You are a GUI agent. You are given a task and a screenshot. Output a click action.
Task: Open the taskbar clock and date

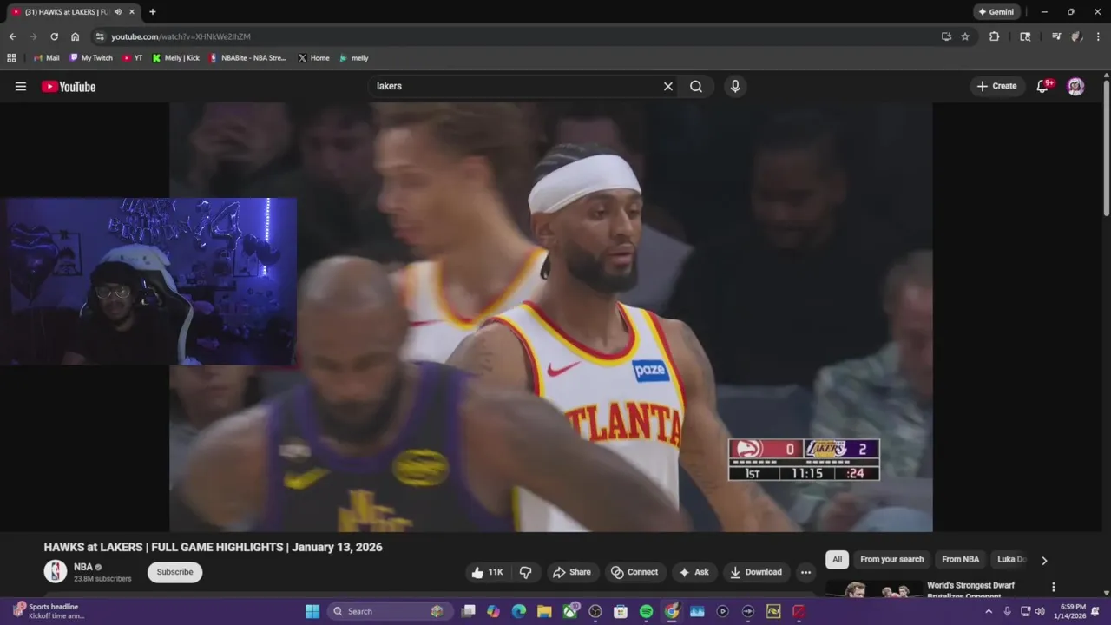[x=1070, y=611]
